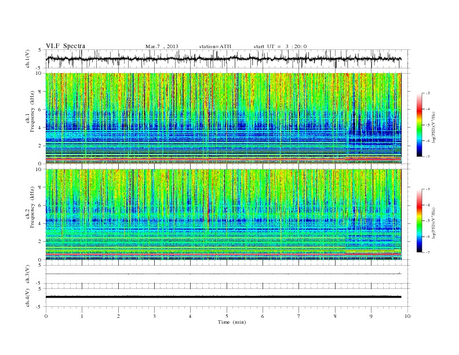Click the ch.1 spectrogram color bar
Viewport: 459px width, 355px height.
coord(419,125)
